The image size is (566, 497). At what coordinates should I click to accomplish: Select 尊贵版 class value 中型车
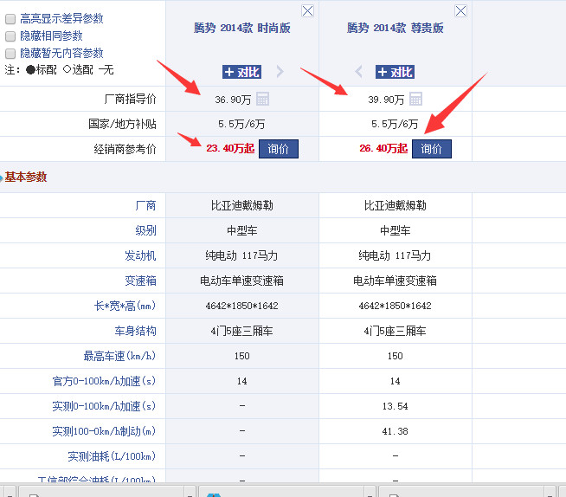[395, 230]
